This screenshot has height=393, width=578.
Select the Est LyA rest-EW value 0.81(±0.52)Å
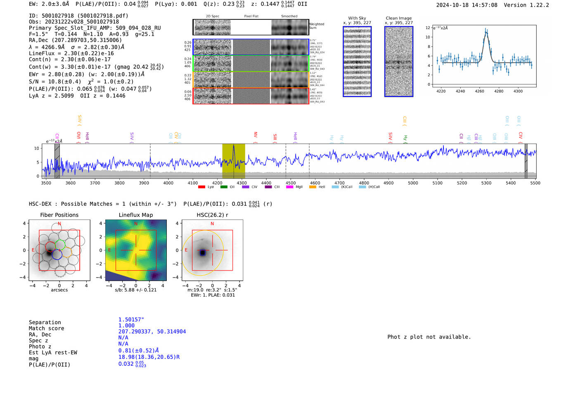139,351
